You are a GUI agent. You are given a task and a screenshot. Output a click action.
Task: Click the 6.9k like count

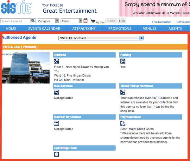[122, 21]
